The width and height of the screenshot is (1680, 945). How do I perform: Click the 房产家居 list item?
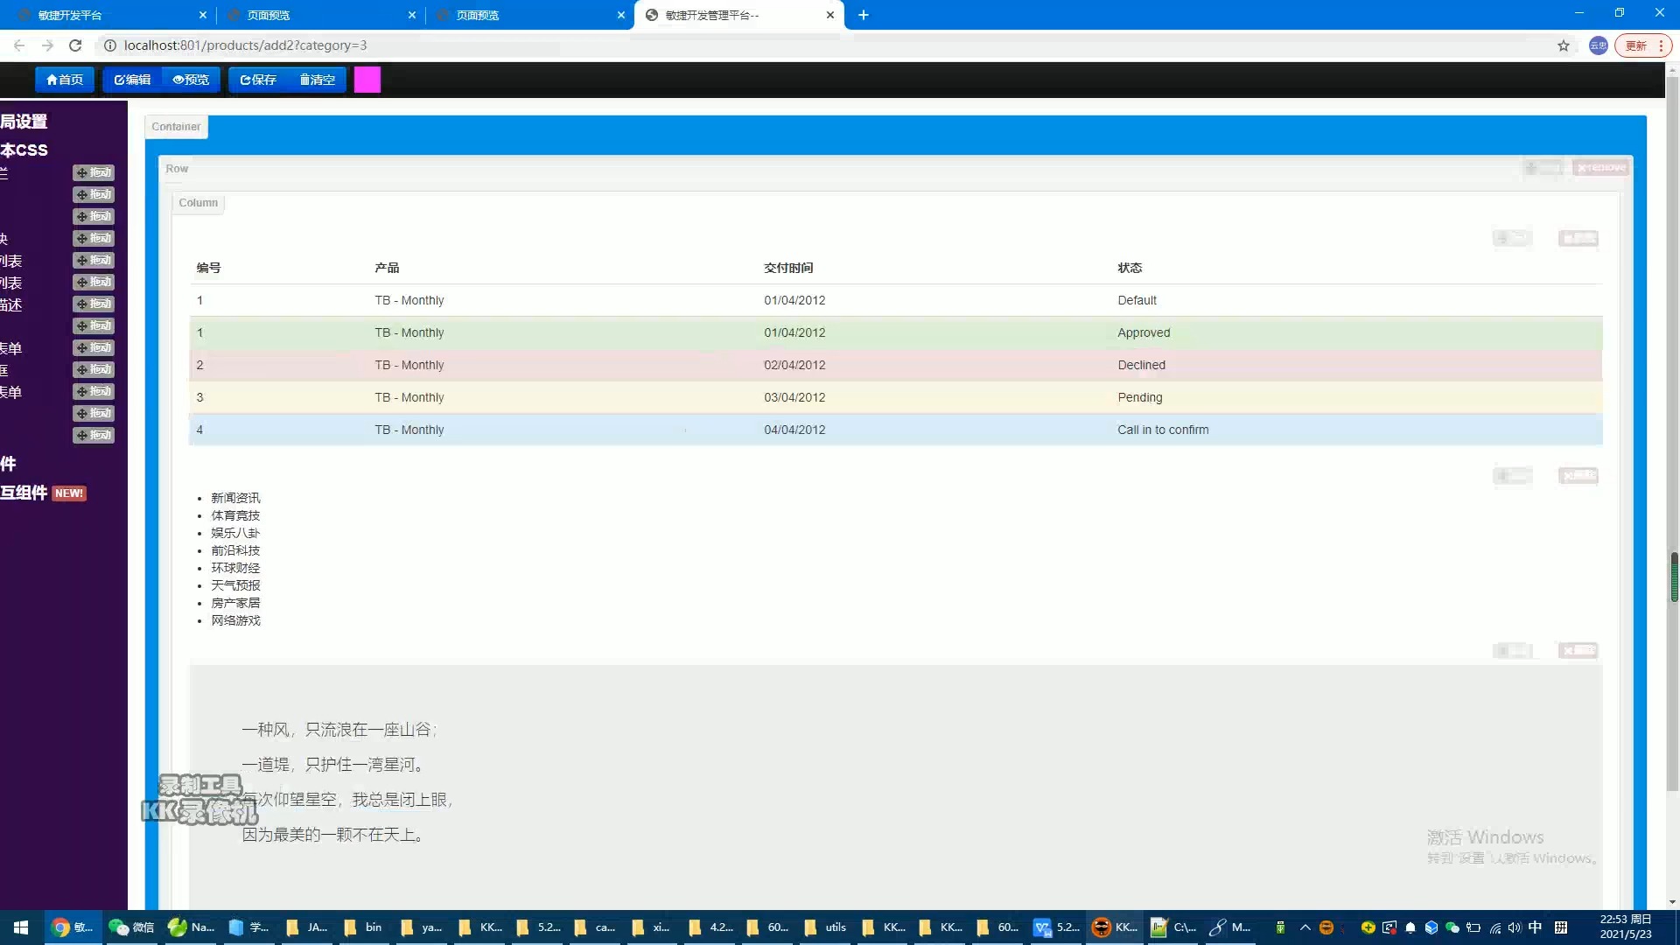pos(235,603)
